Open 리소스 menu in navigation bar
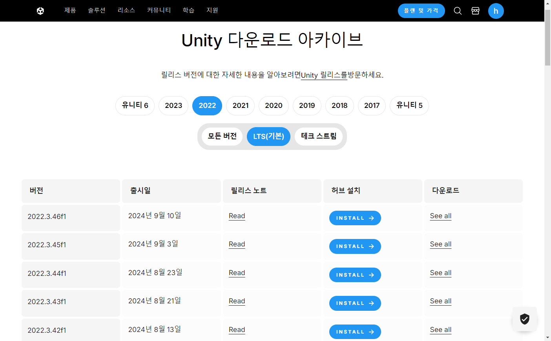 126,10
